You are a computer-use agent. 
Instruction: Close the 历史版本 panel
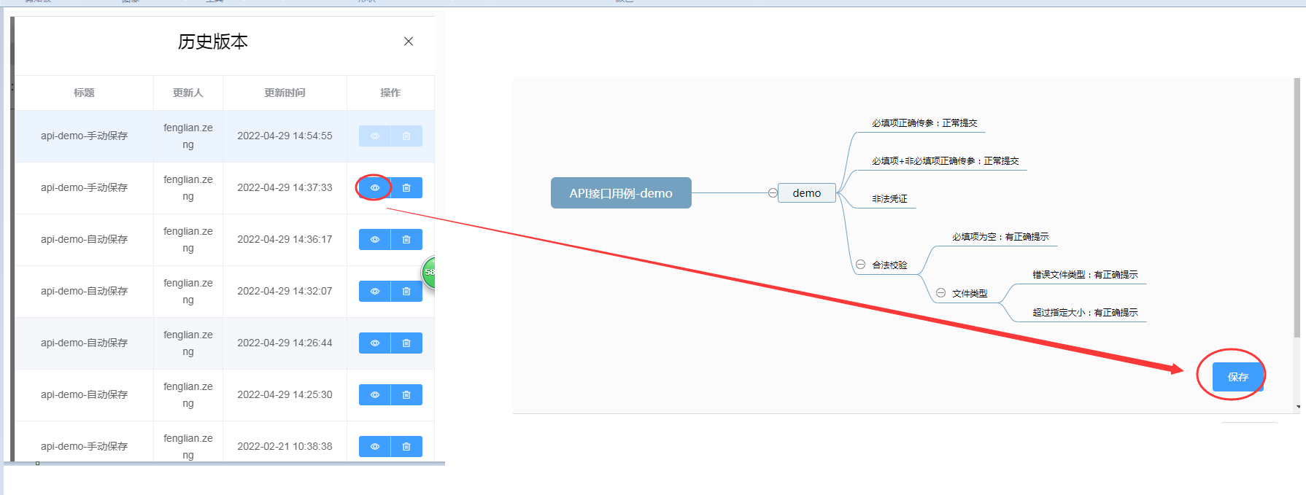click(x=409, y=42)
